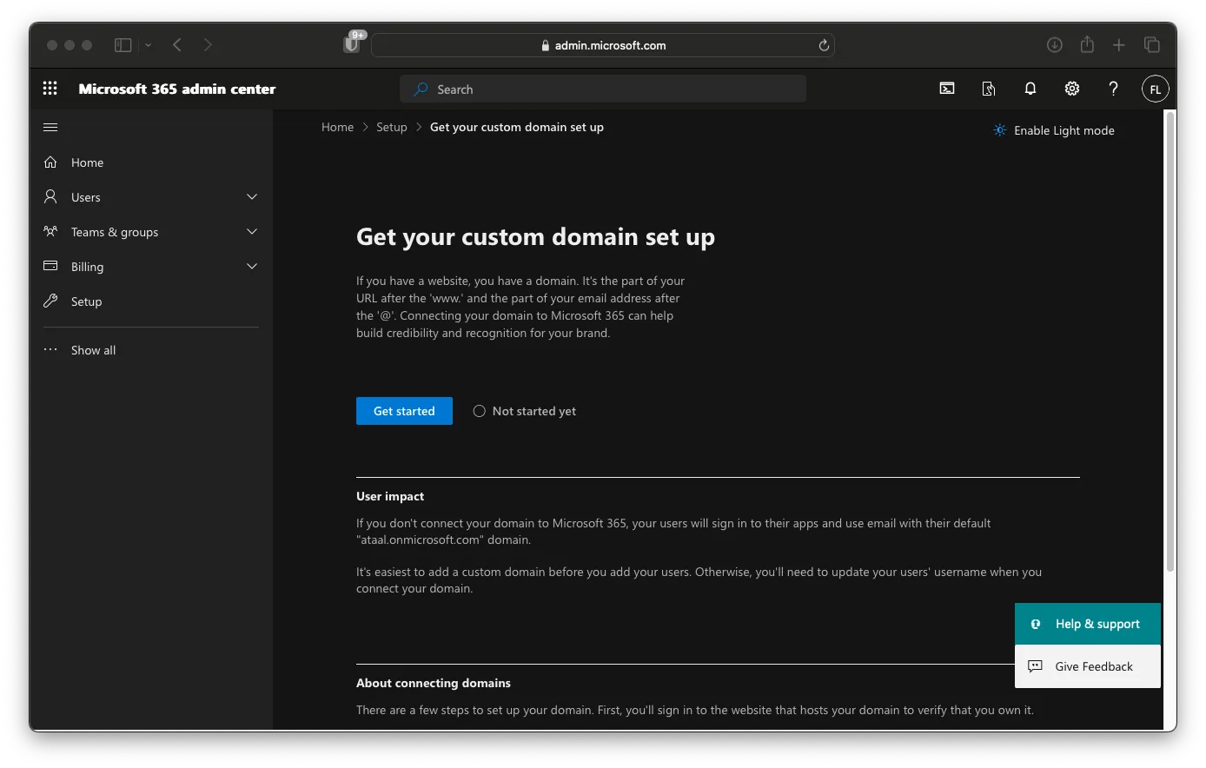Toggle Safari sidebar icon

pos(123,45)
